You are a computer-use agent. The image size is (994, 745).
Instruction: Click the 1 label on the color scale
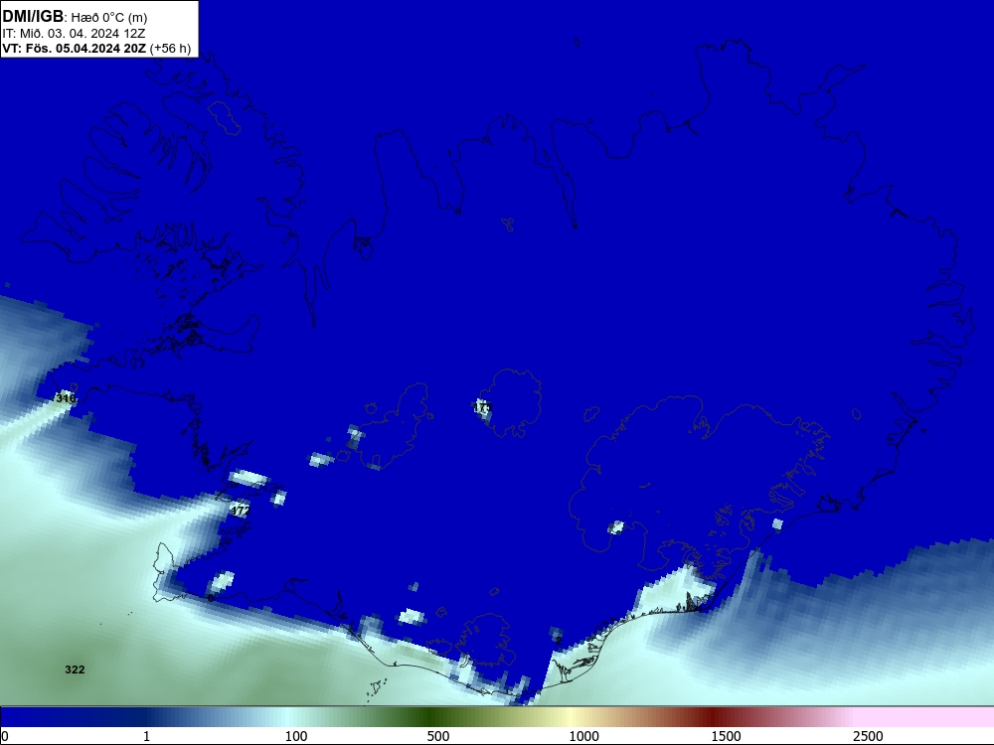coord(146,736)
